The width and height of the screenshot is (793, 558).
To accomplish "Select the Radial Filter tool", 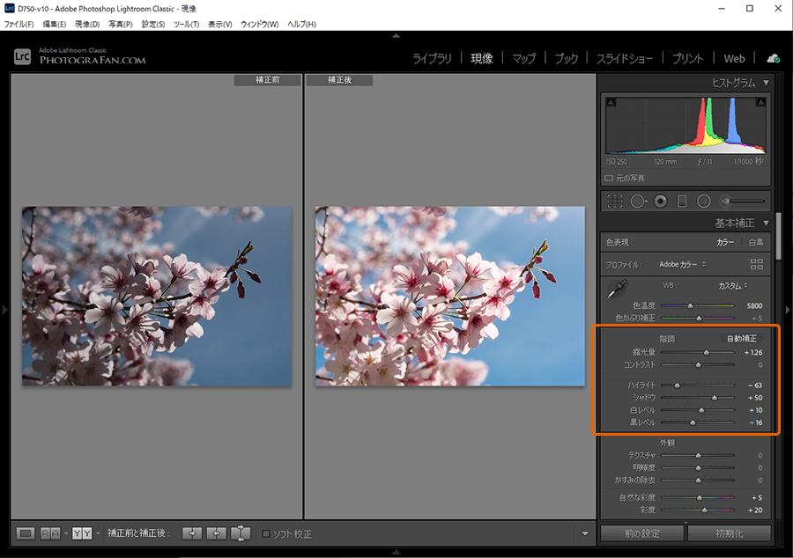I will pyautogui.click(x=703, y=201).
